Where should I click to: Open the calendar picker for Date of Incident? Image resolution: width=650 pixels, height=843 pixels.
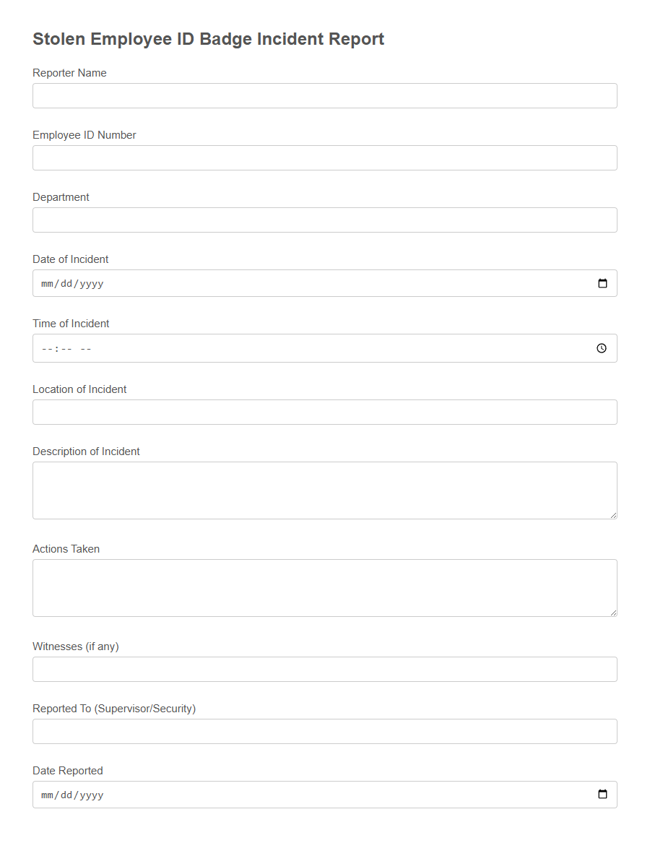[602, 283]
